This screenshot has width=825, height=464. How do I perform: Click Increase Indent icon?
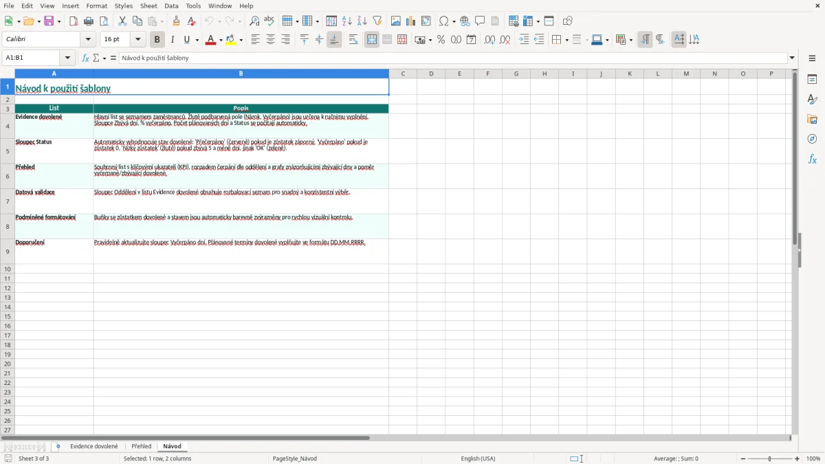point(524,40)
